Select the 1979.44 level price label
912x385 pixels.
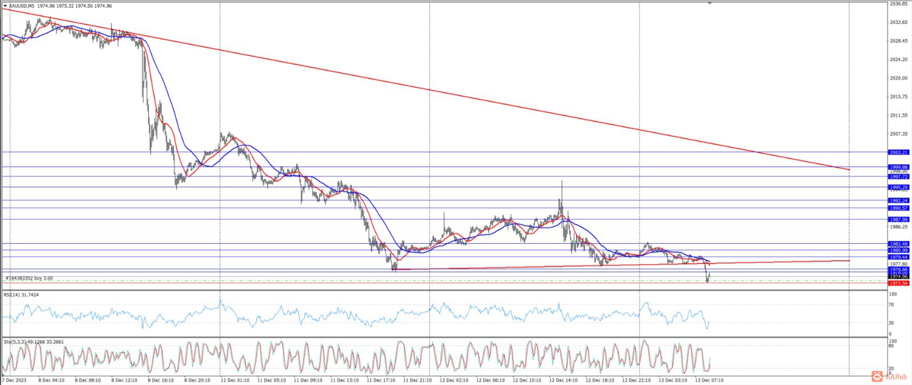tap(899, 257)
